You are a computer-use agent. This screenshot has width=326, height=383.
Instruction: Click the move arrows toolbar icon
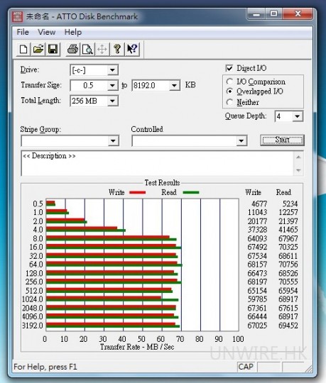tap(102, 50)
